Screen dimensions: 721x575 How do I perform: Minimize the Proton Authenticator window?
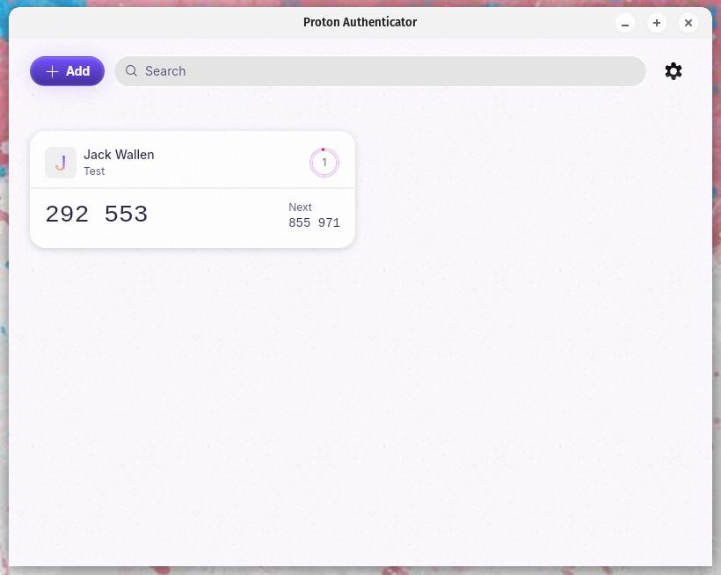coord(625,23)
